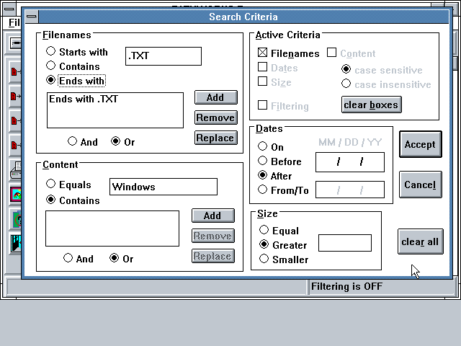Replace the selected filename criterion
The width and height of the screenshot is (461, 346).
(x=216, y=138)
